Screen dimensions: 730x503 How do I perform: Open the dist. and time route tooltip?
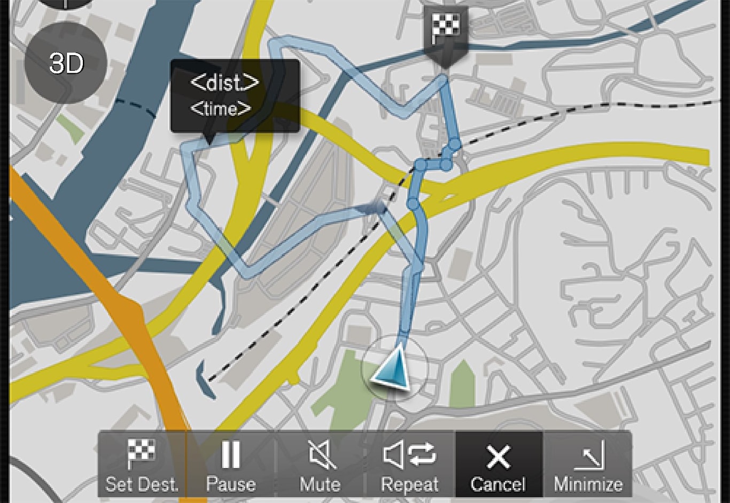[235, 96]
